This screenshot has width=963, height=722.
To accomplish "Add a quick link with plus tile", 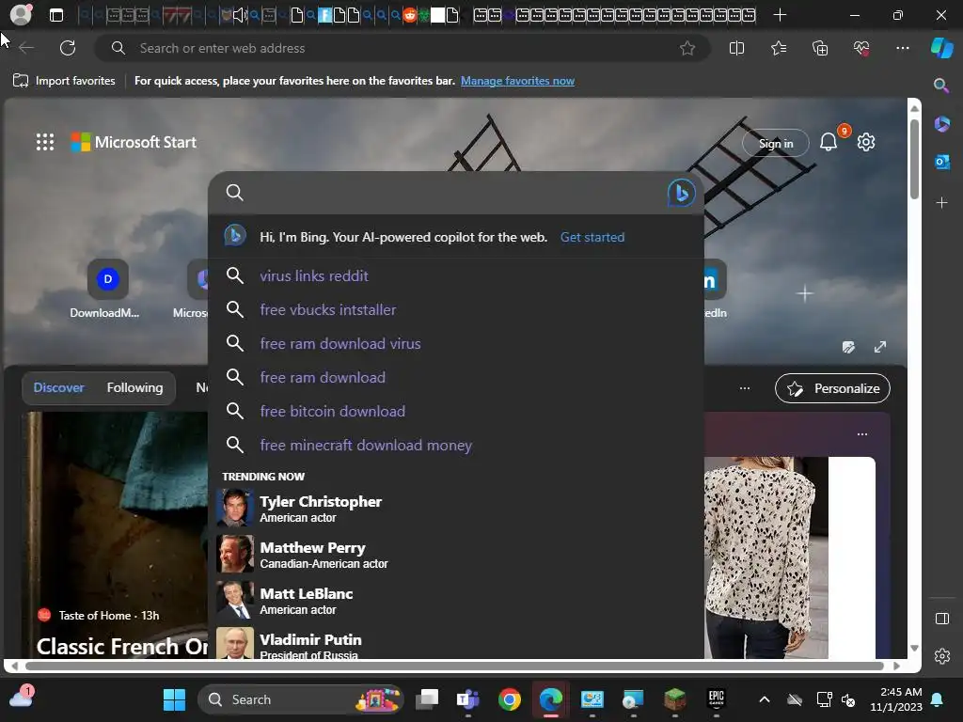I will point(805,293).
